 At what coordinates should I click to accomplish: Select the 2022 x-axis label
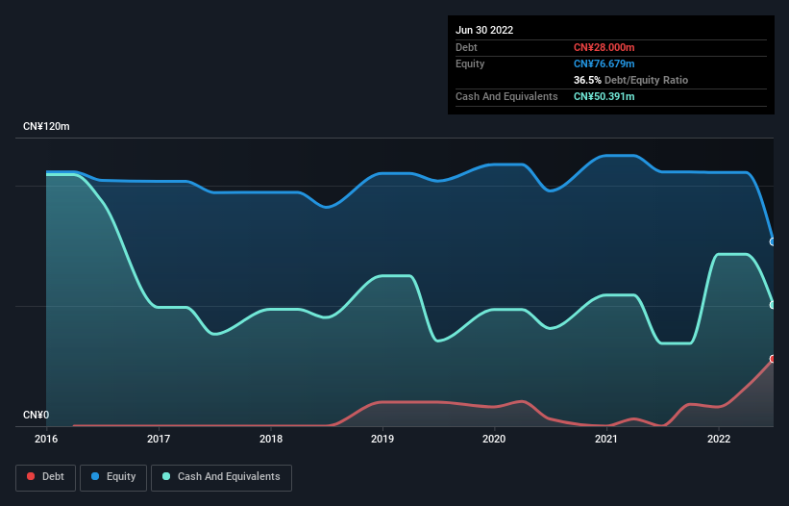pyautogui.click(x=719, y=439)
